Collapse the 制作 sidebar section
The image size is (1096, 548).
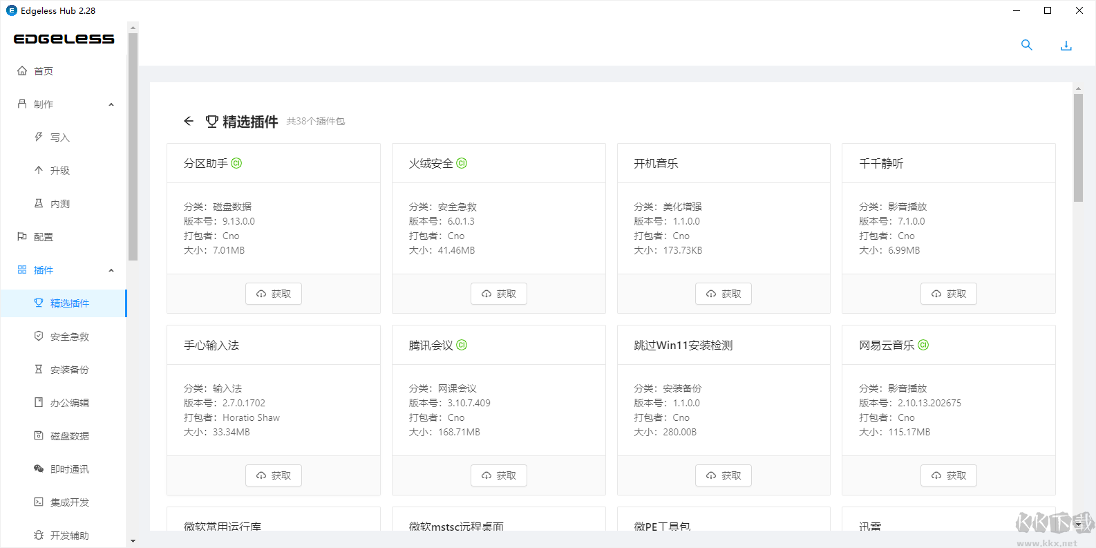pos(111,104)
